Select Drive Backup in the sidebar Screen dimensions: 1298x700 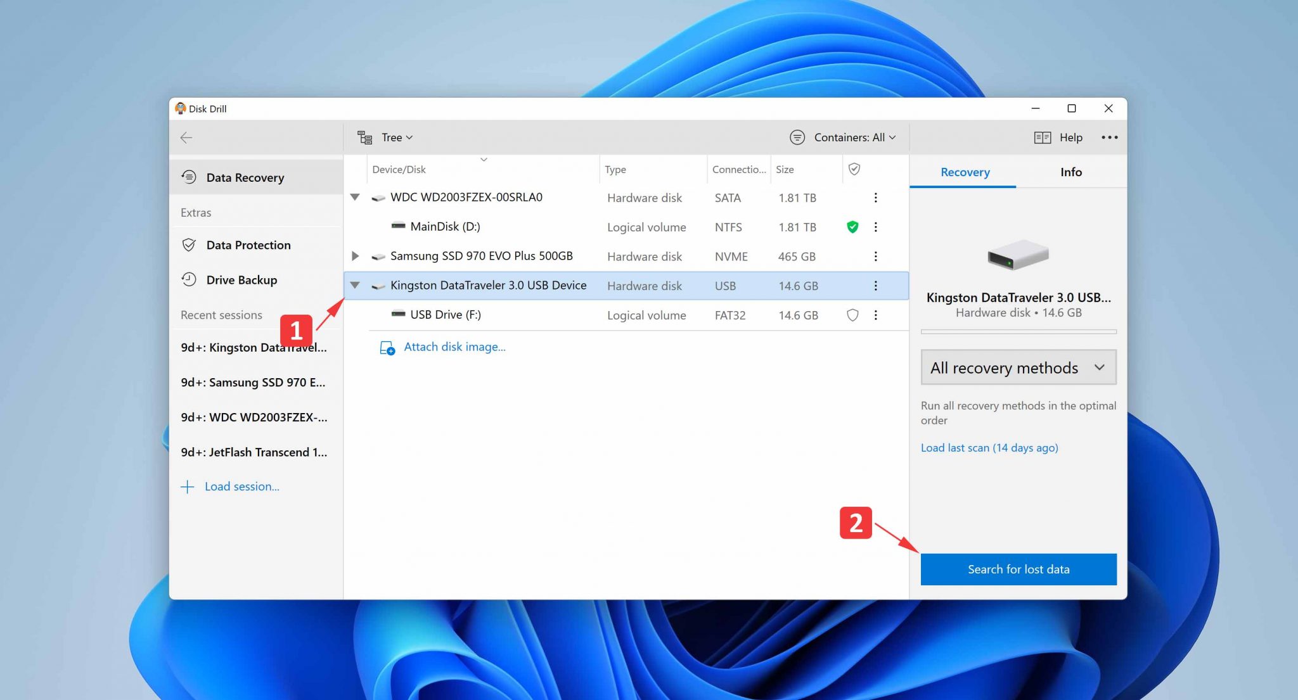click(256, 279)
